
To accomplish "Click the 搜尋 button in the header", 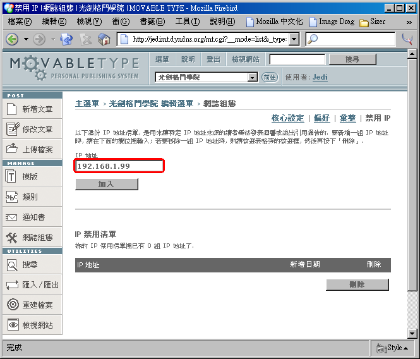I will [x=352, y=59].
